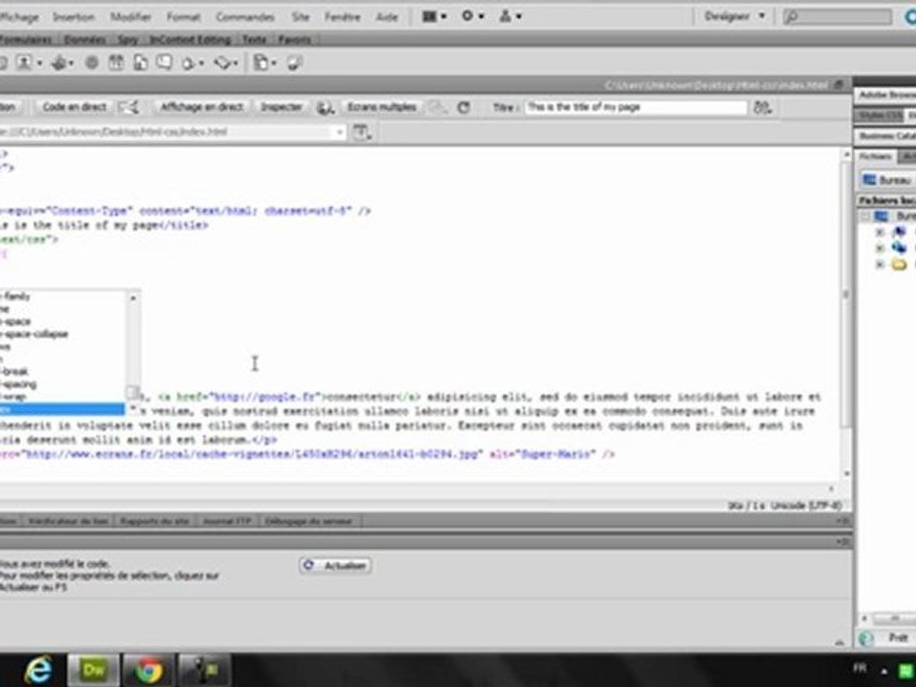The height and width of the screenshot is (687, 916).
Task: Click the comment bubble insert icon
Action: (x=164, y=63)
